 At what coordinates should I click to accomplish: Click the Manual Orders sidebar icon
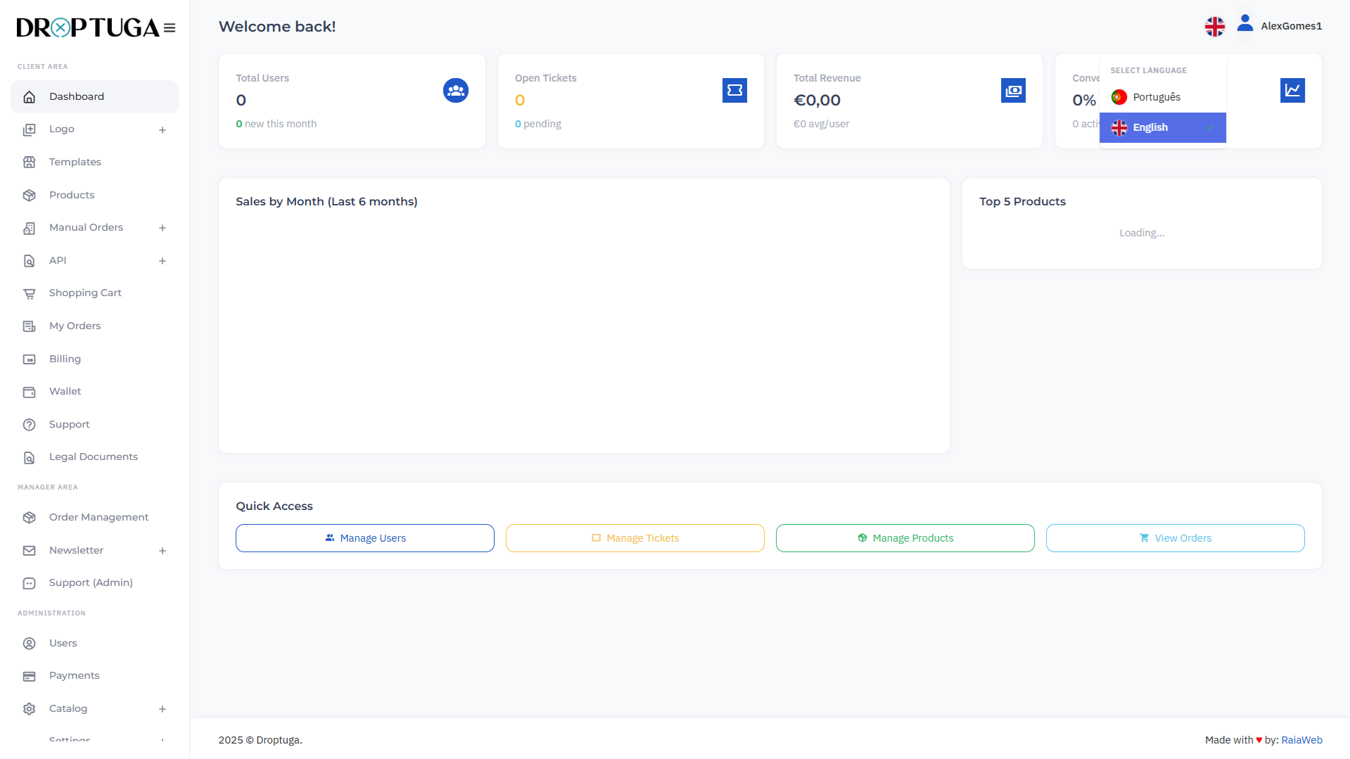pos(29,228)
